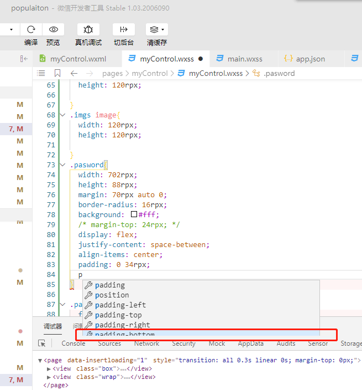Click the switch-to-background icon
The image size is (362, 390).
pyautogui.click(x=124, y=29)
